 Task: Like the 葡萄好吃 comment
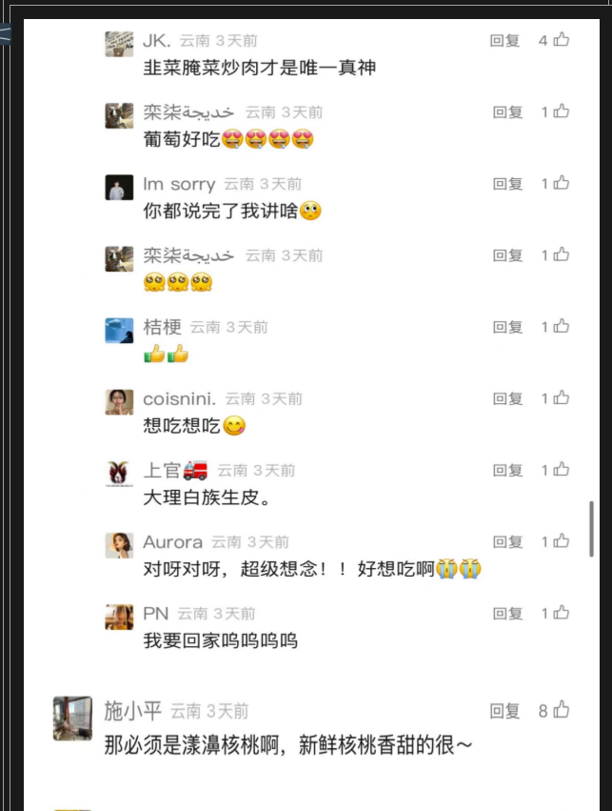click(561, 112)
